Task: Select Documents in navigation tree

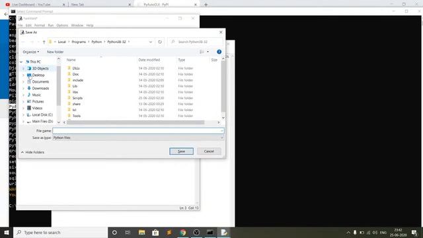Action: (x=40, y=82)
